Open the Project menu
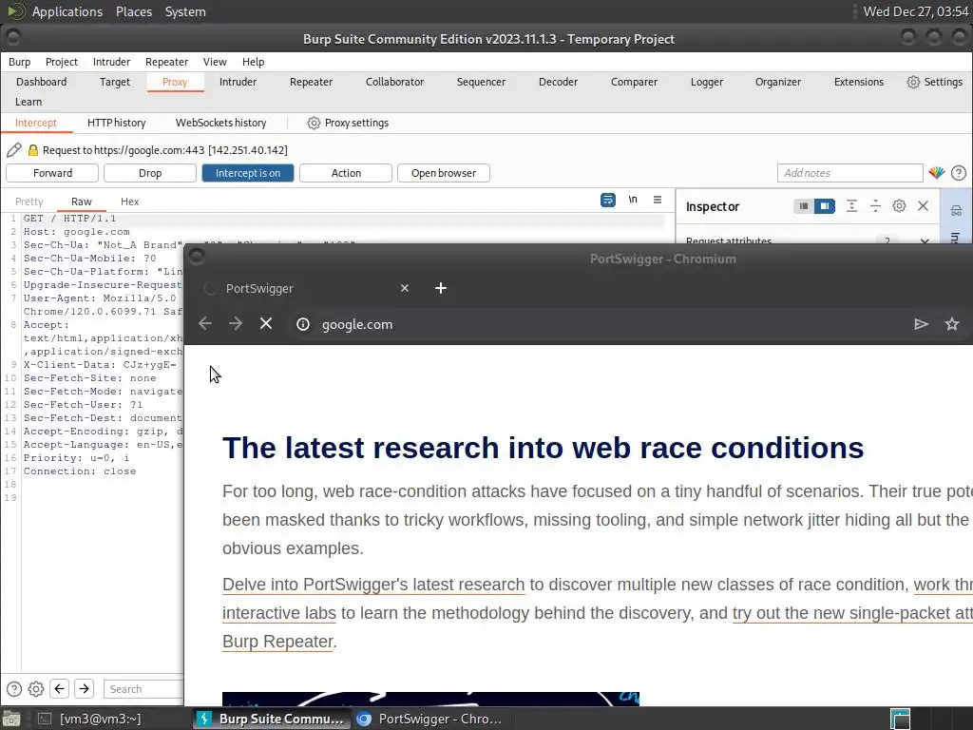 pyautogui.click(x=62, y=62)
